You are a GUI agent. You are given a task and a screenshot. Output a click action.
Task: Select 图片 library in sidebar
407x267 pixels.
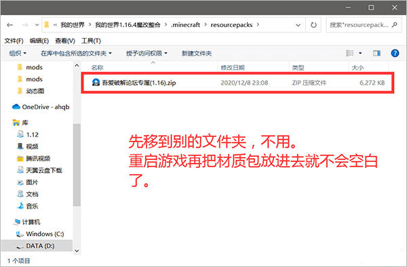tap(28, 182)
